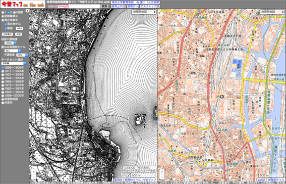Click the circle location marker on right map
The image size is (286, 184).
point(222,97)
